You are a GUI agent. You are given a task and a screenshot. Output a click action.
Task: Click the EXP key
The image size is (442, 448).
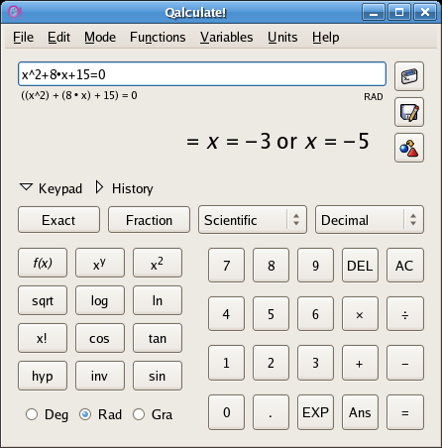pos(315,412)
